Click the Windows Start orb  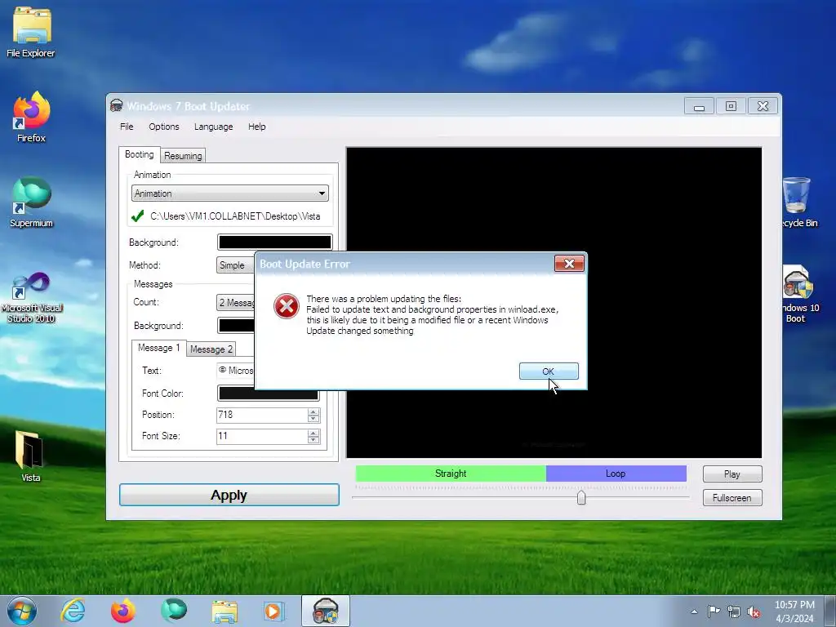22,611
